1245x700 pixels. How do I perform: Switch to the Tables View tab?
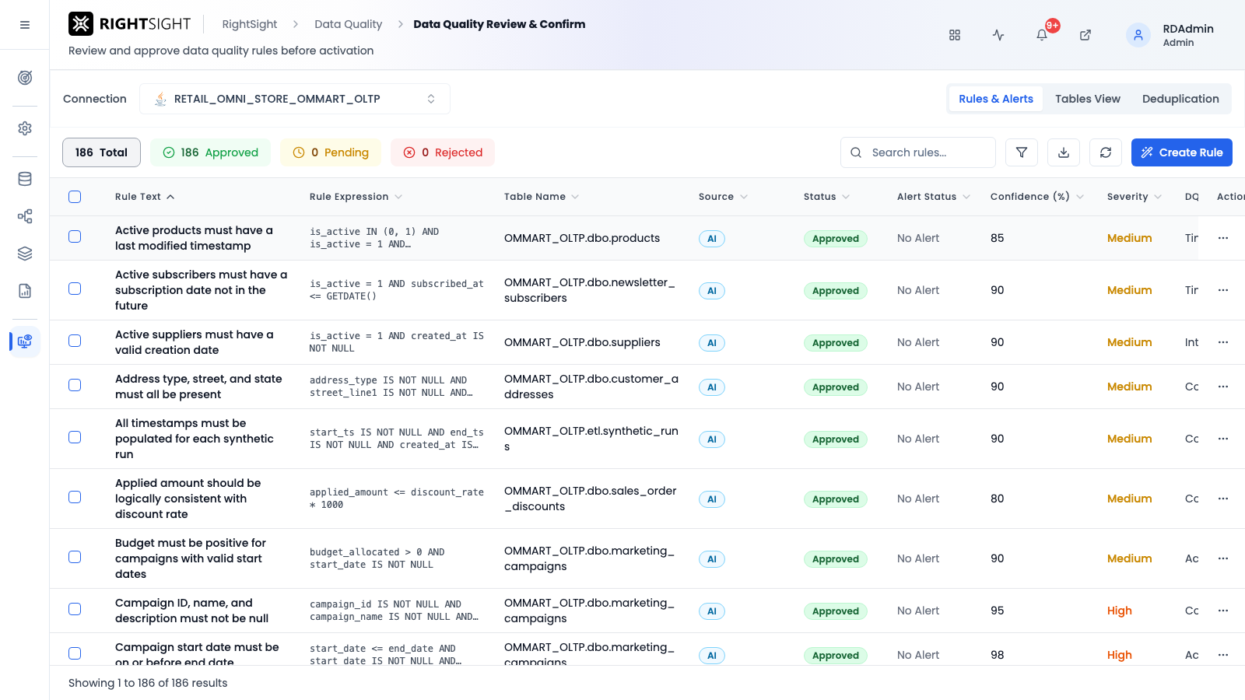[x=1087, y=99]
